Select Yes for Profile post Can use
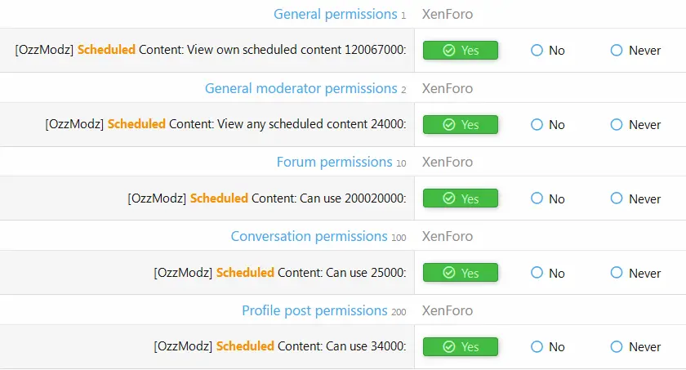Viewport: 686px width, 370px height. [x=461, y=347]
